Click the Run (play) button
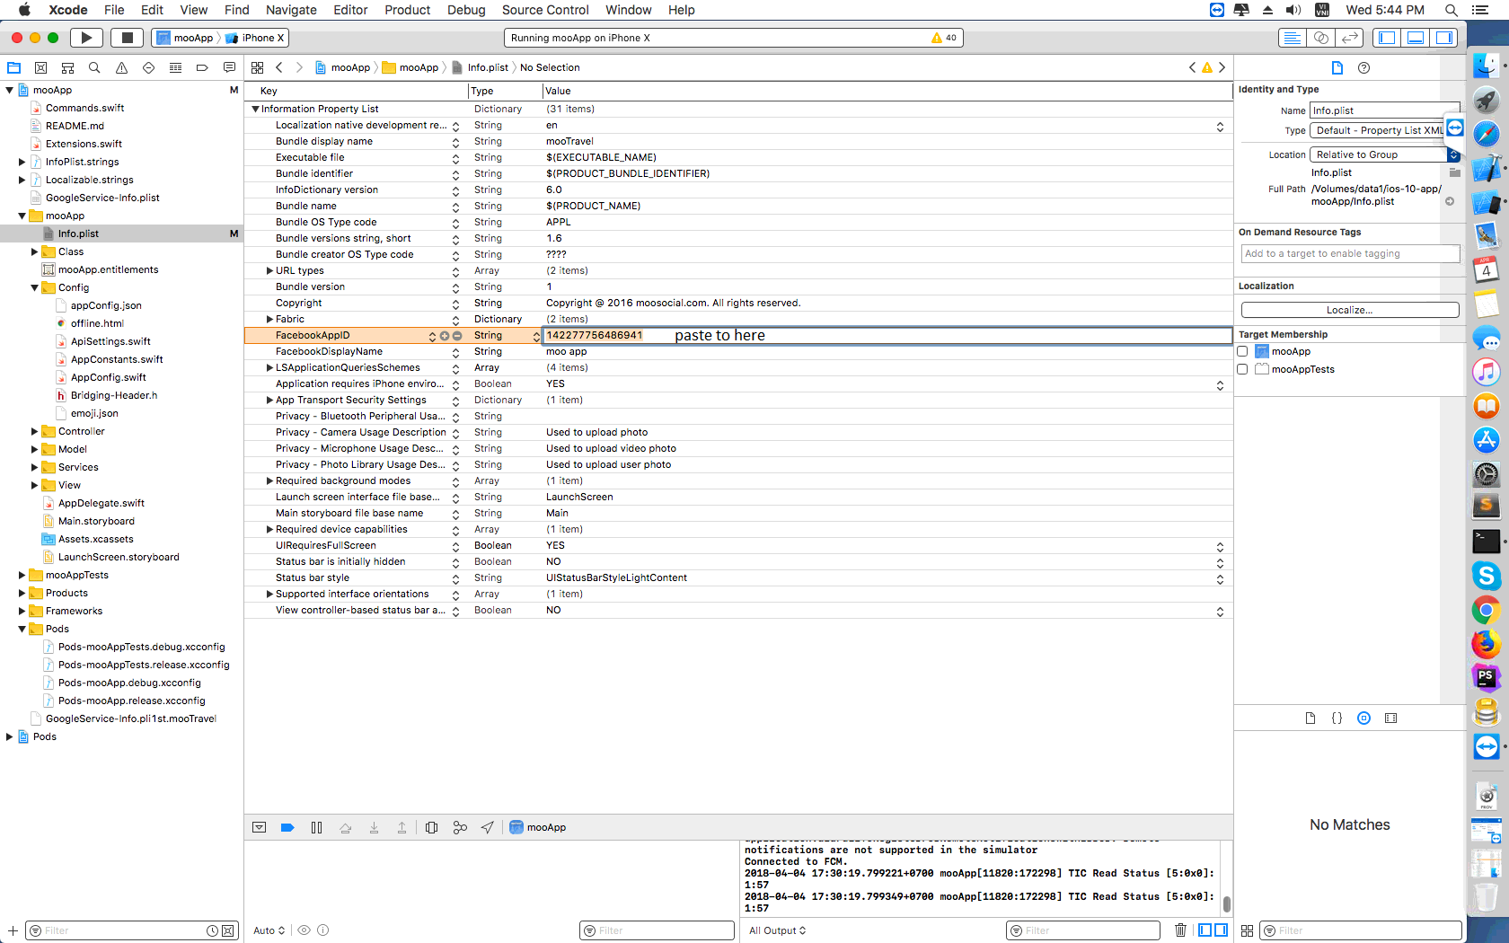 point(86,38)
